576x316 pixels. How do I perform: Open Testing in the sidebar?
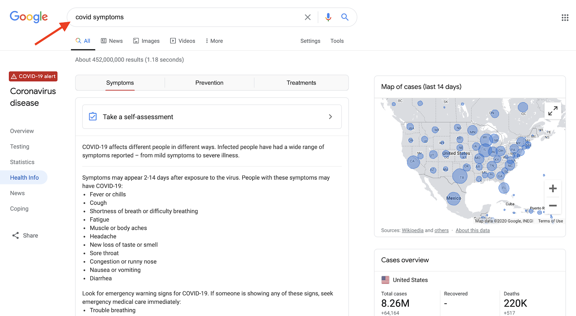click(19, 146)
